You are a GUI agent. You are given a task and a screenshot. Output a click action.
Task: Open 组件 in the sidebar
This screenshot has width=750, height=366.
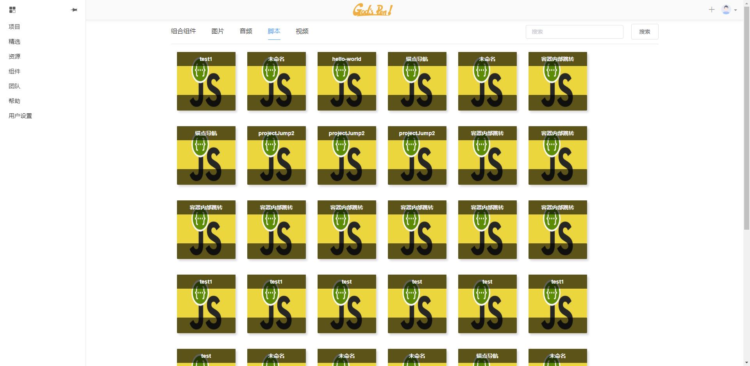[14, 71]
